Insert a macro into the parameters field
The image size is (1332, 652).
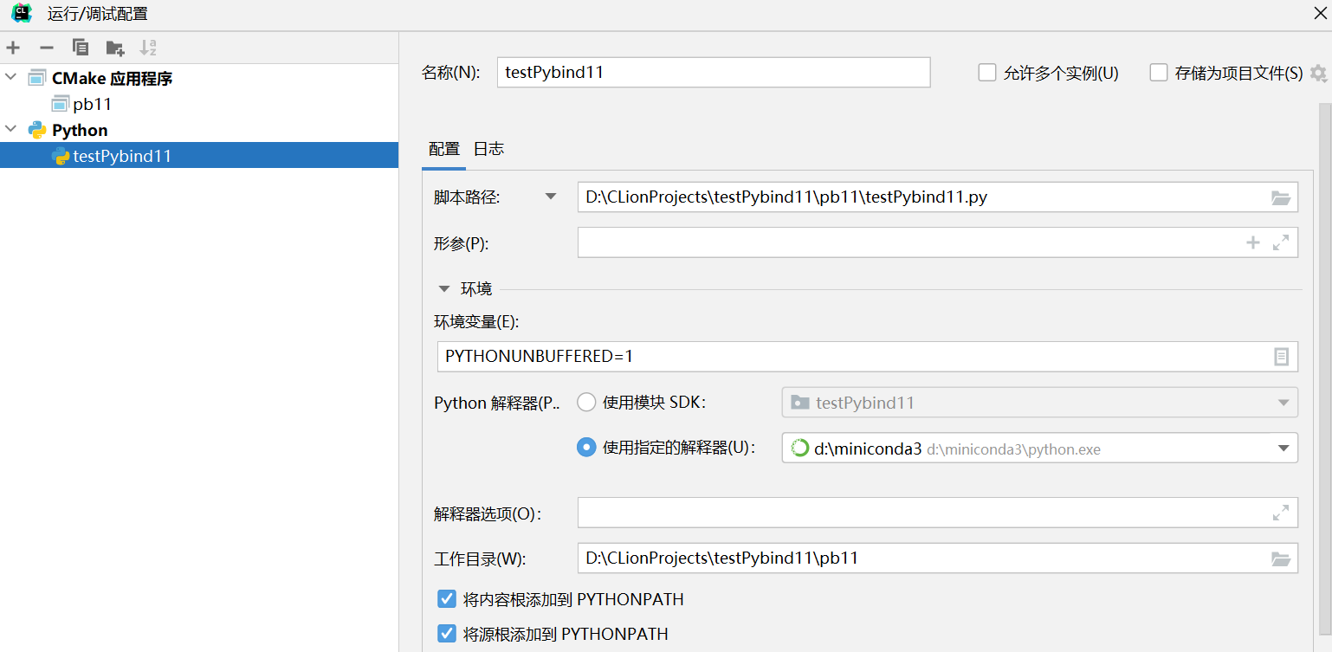[x=1252, y=243]
